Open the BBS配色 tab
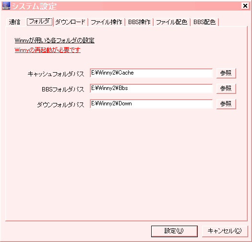The height and width of the screenshot is (242, 252). click(204, 22)
